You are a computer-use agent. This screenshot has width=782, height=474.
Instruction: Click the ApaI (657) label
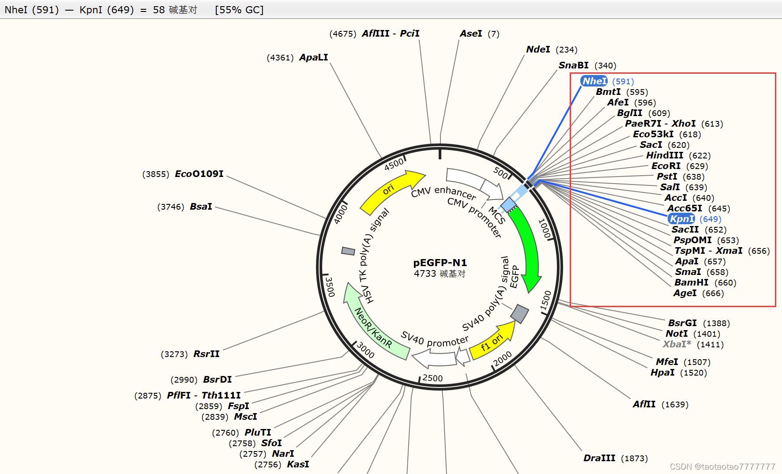click(x=700, y=261)
